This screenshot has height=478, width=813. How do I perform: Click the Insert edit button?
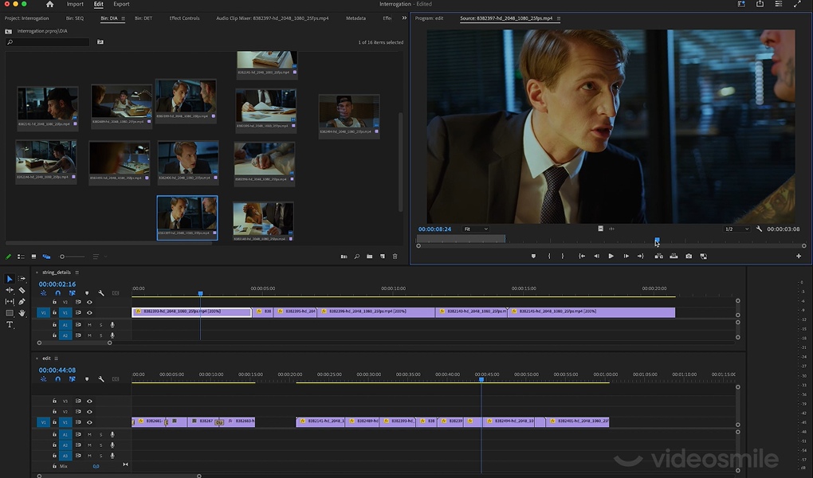click(658, 256)
